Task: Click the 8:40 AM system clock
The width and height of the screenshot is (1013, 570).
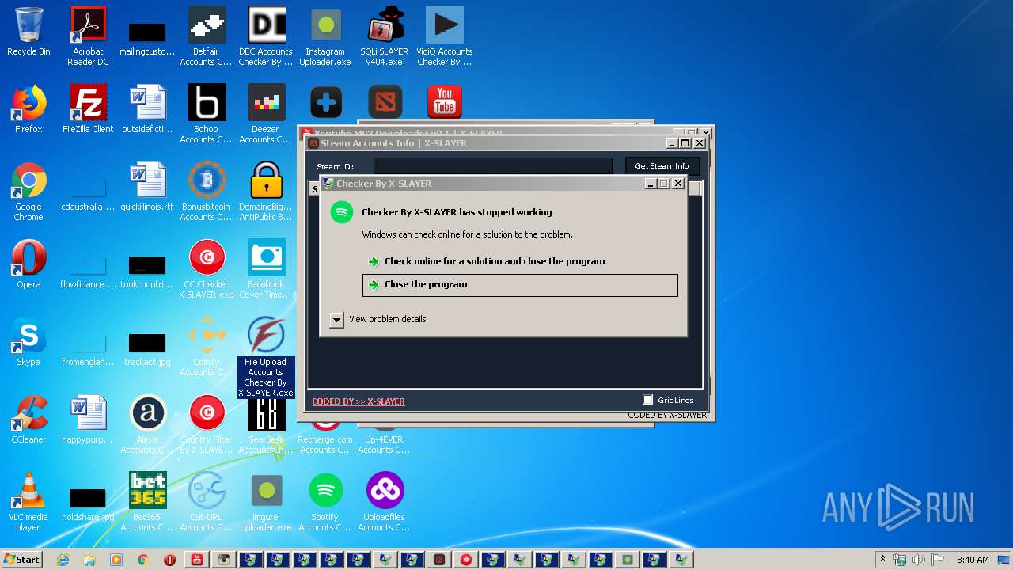Action: (972, 560)
